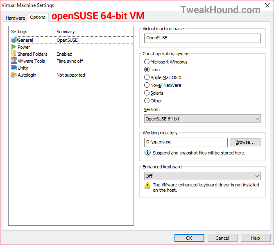Confirm settings with the OK button

pos(189,238)
